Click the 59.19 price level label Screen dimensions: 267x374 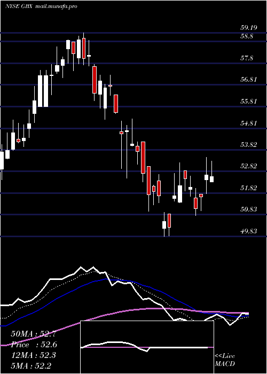(248, 28)
